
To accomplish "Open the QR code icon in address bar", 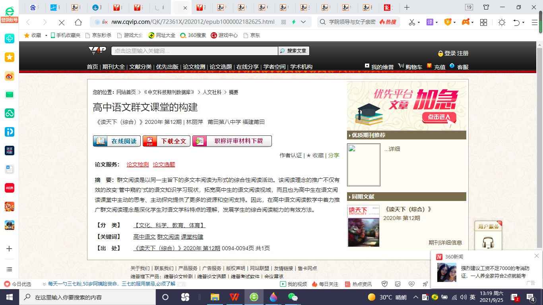I will 283,22.
